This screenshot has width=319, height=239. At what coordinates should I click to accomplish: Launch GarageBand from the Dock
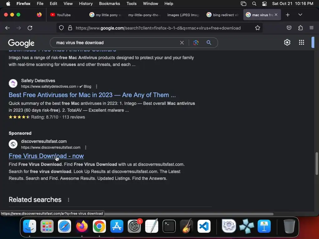(187, 226)
